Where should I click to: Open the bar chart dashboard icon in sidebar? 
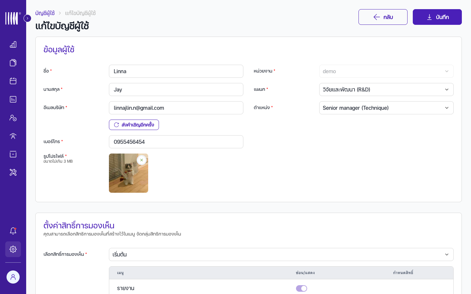pyautogui.click(x=13, y=44)
